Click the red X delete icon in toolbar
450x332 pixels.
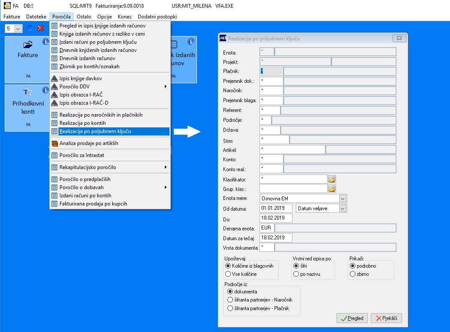pyautogui.click(x=41, y=28)
